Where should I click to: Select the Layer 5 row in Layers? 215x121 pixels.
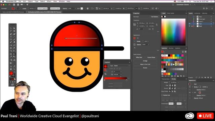coord(201,22)
